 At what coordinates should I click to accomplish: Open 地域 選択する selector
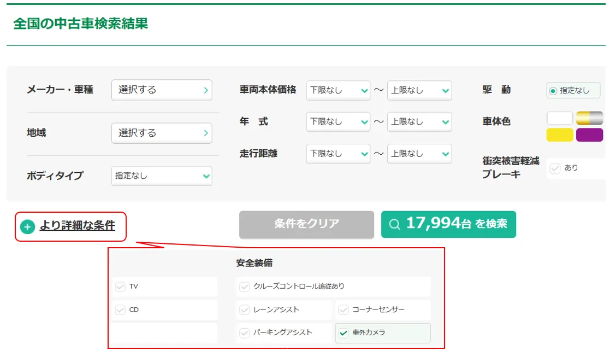pyautogui.click(x=162, y=133)
